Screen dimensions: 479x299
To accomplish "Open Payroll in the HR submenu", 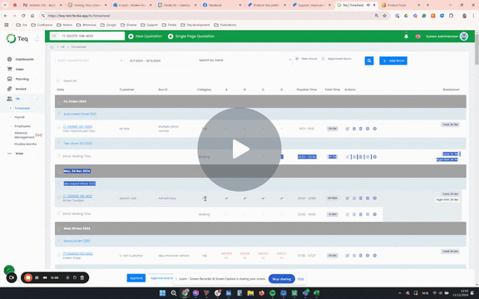I will point(20,117).
